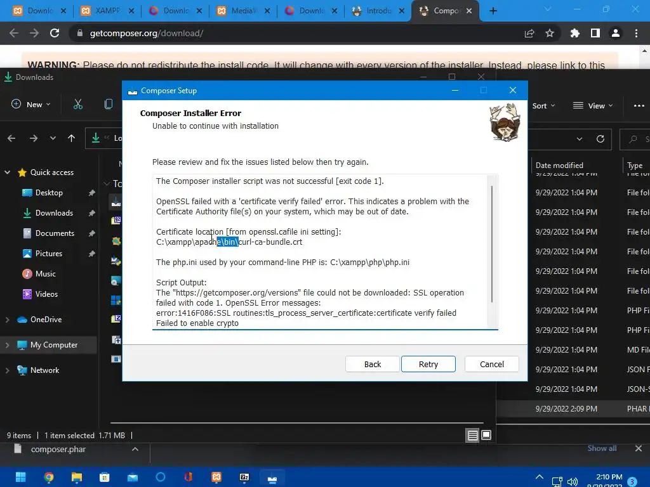Click the Retry button in Composer Setup
The image size is (650, 487).
click(x=428, y=364)
